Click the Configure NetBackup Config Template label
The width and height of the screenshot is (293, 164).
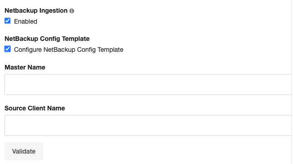click(69, 50)
